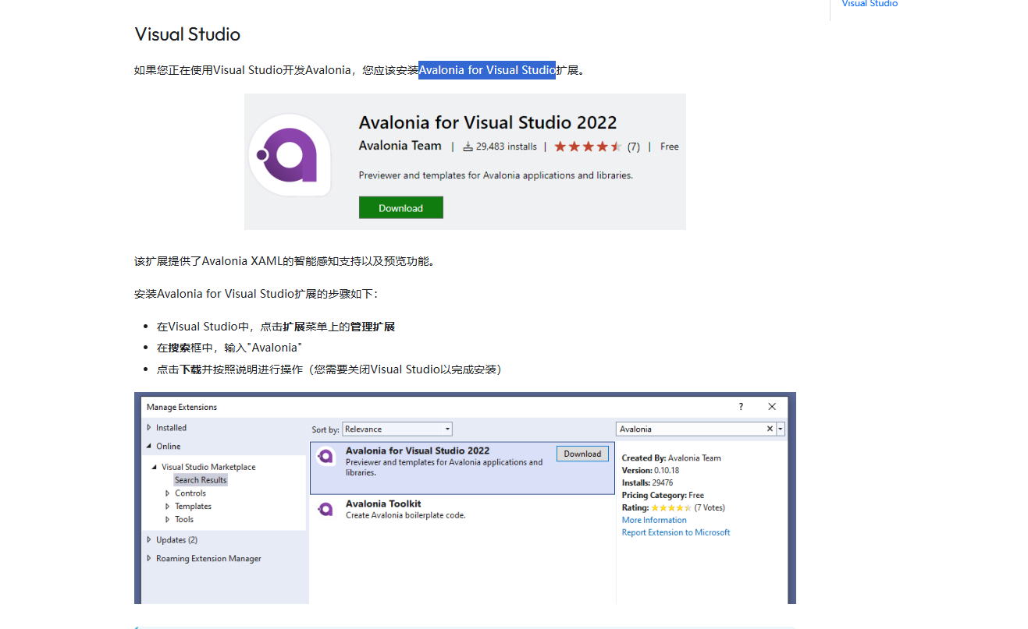This screenshot has width=1028, height=629.
Task: Click the gray Download button in Manage Extensions
Action: coord(582,454)
